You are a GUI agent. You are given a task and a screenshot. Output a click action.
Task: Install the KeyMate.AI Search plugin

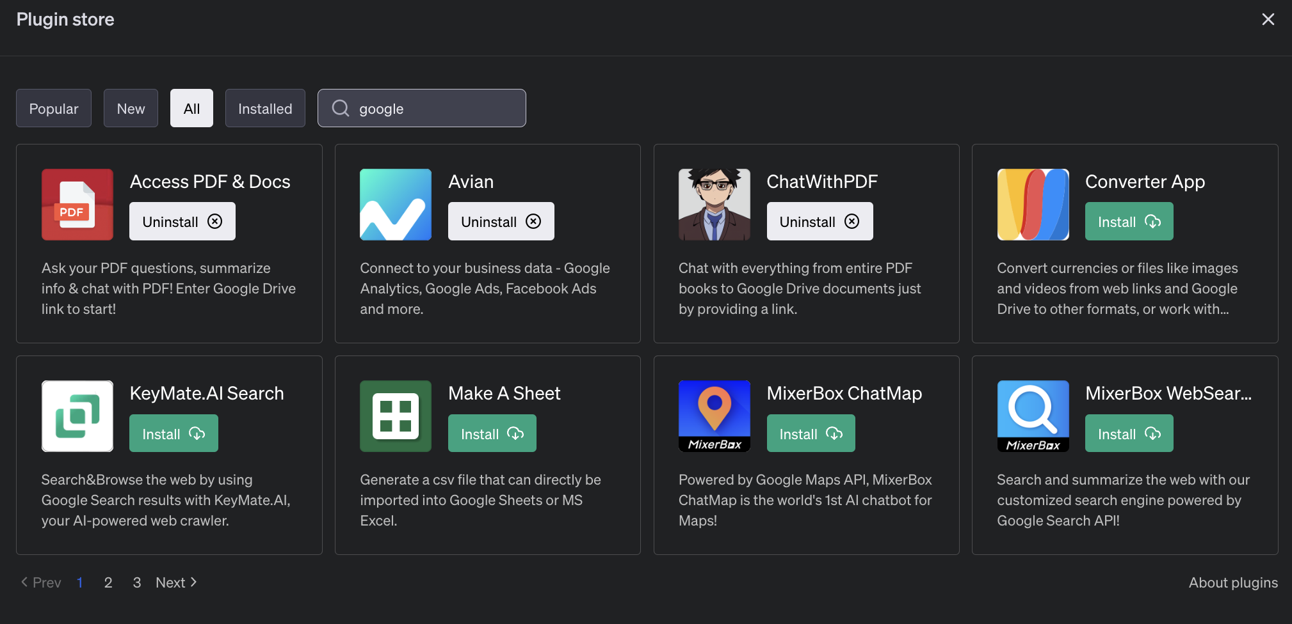click(x=173, y=433)
